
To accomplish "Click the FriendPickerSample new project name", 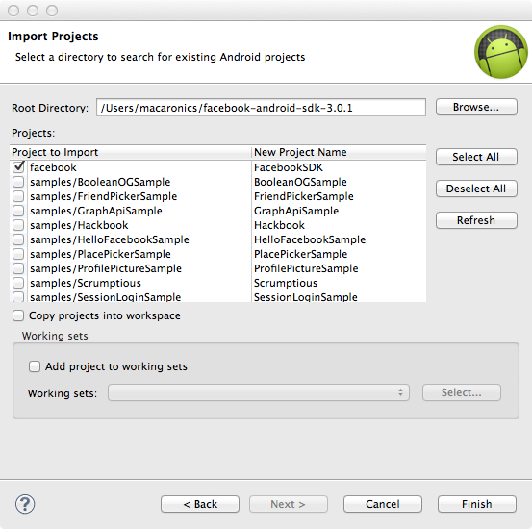I will tap(304, 196).
